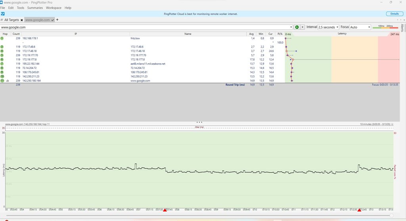Click the 247 ms latency scale maximum
The height and width of the screenshot is (221, 406).
pyautogui.click(x=395, y=34)
